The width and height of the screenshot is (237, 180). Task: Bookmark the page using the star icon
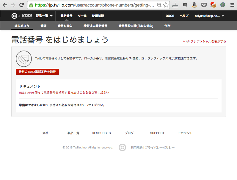click(166, 5)
